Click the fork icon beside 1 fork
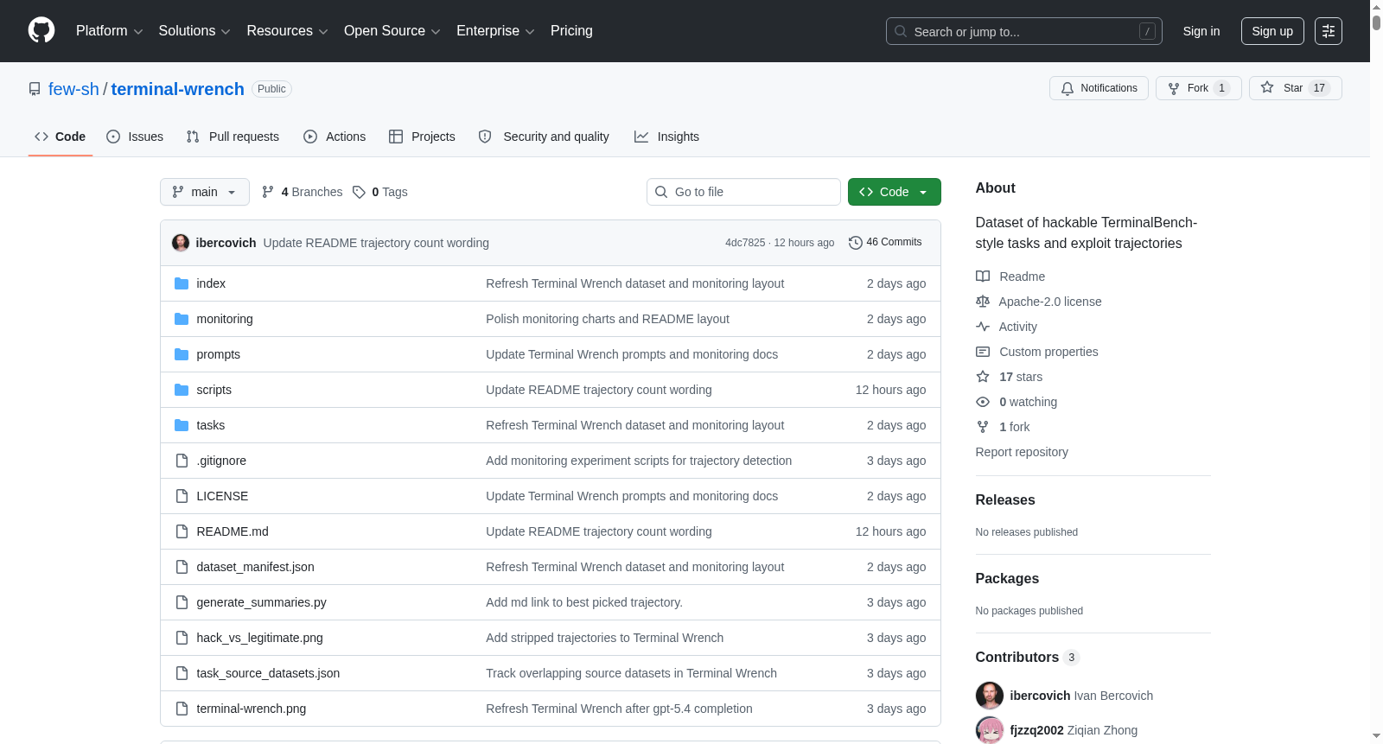 click(x=983, y=427)
